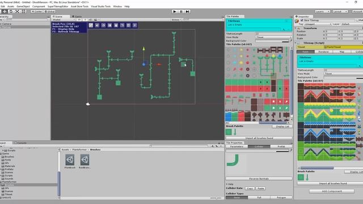The image size is (363, 204).
Task: Select the Rect transform tool
Action: tap(23, 11)
